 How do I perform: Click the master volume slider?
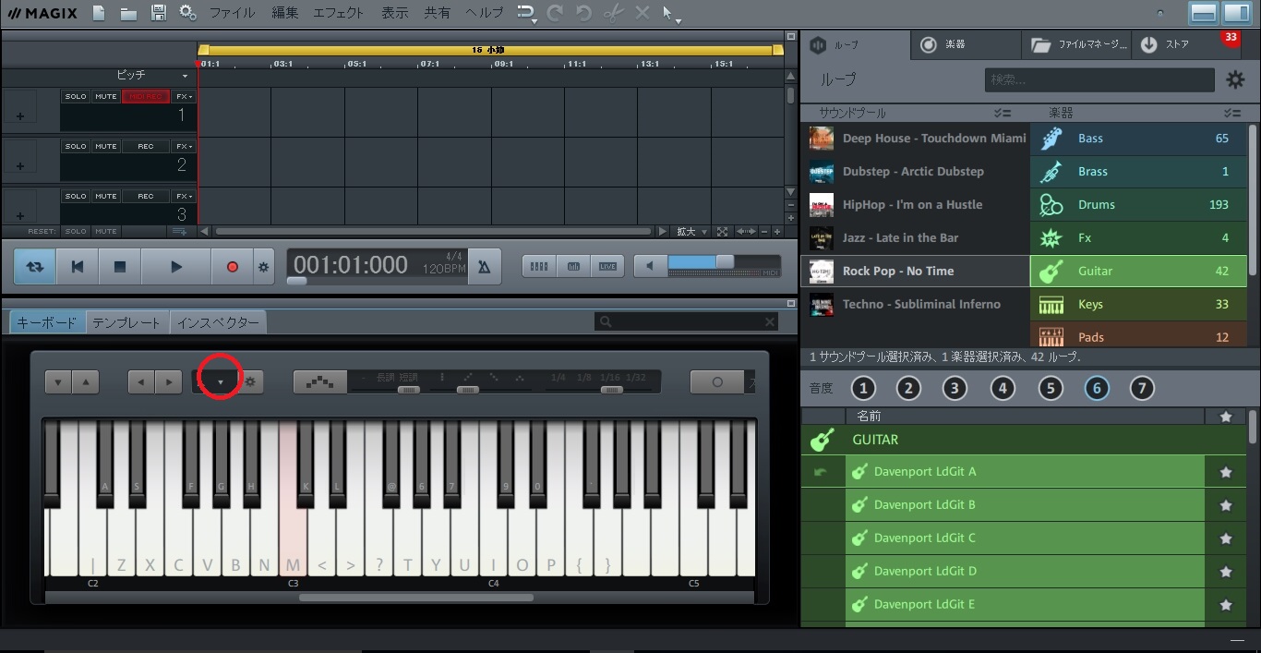click(x=723, y=262)
